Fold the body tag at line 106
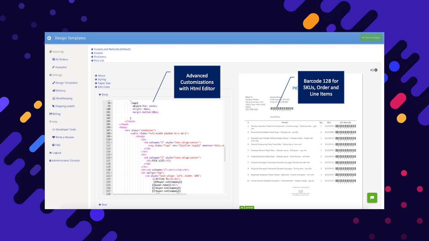 [112, 127]
